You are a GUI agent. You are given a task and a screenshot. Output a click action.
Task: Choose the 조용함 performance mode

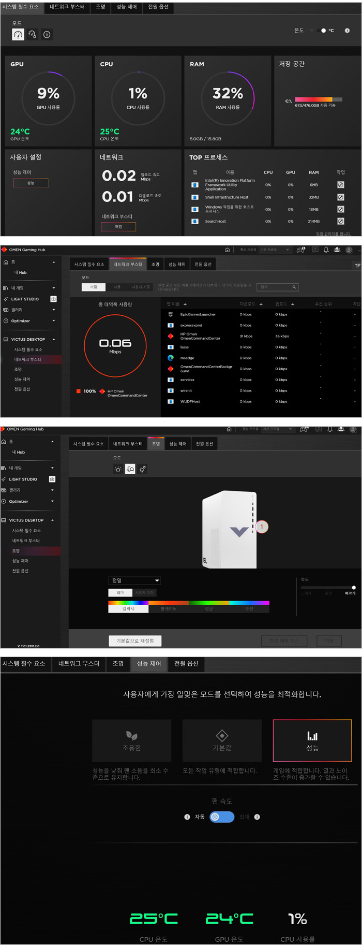pos(131,740)
